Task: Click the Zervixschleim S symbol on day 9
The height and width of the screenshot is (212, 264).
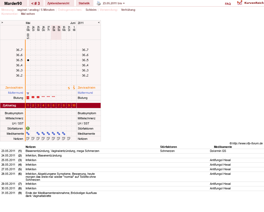Action: pos(69,88)
